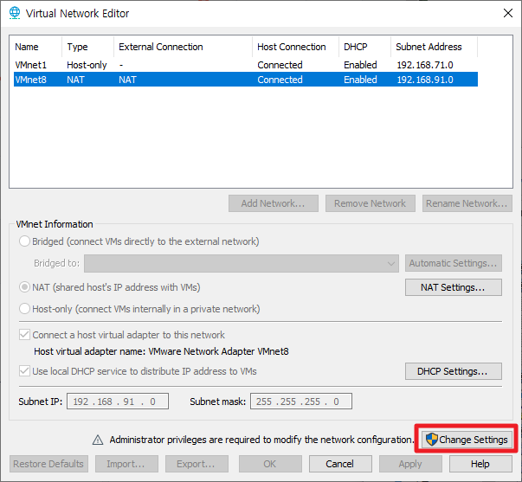Sort by the Name column header
This screenshot has width=522, height=482.
click(36, 47)
